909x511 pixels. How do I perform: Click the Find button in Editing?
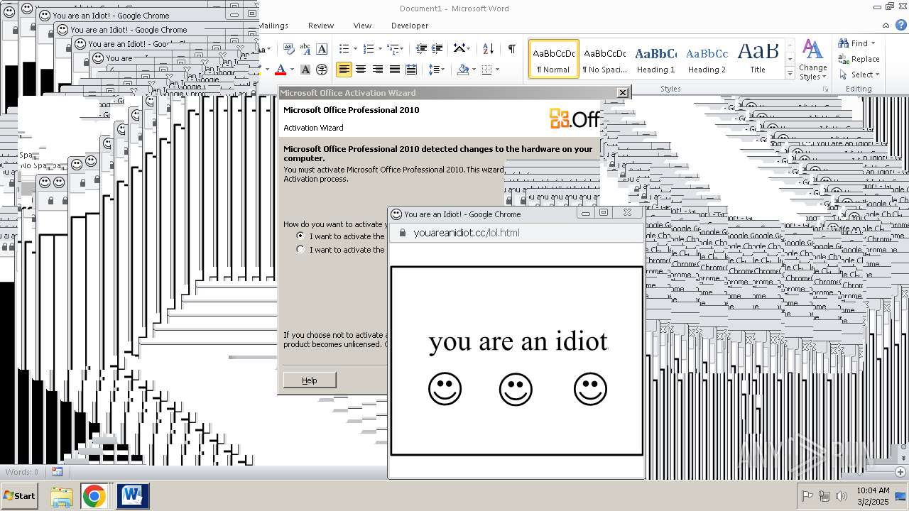click(853, 43)
